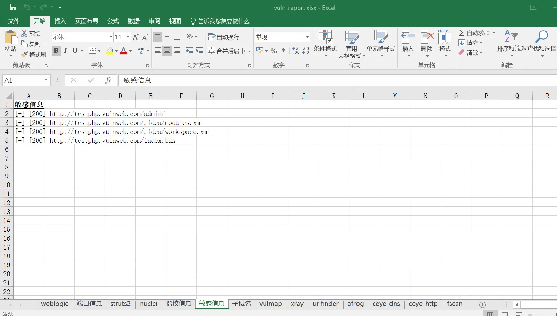The width and height of the screenshot is (557, 316).
Task: Toggle Italic formatting
Action: (65, 51)
